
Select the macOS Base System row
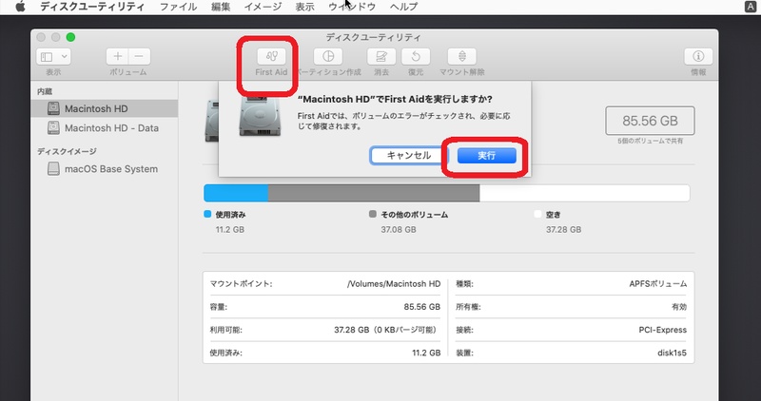[x=104, y=169]
